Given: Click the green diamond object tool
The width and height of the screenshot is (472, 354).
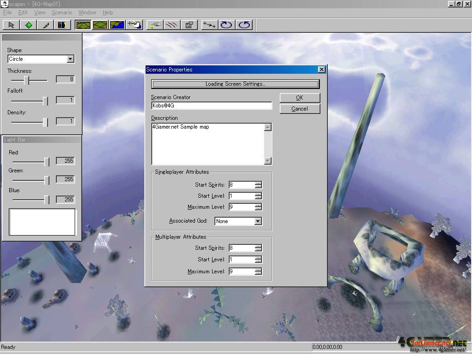Looking at the screenshot, I should tap(29, 25).
